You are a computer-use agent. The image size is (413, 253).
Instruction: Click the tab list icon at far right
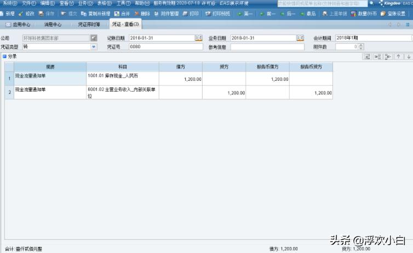click(x=408, y=25)
